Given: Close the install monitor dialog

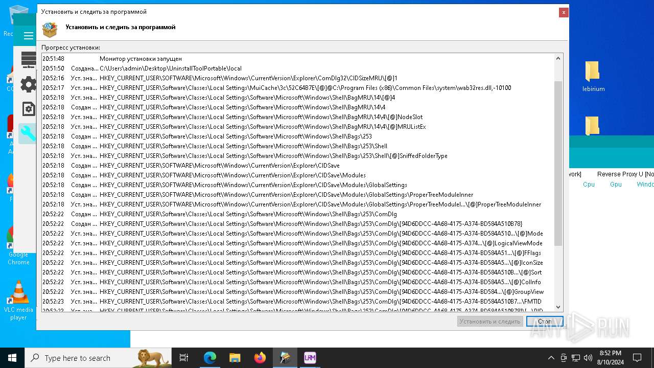Looking at the screenshot, I should coord(564,12).
